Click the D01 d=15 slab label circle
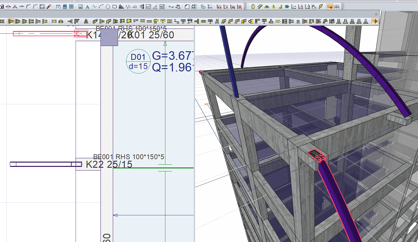 [x=138, y=61]
